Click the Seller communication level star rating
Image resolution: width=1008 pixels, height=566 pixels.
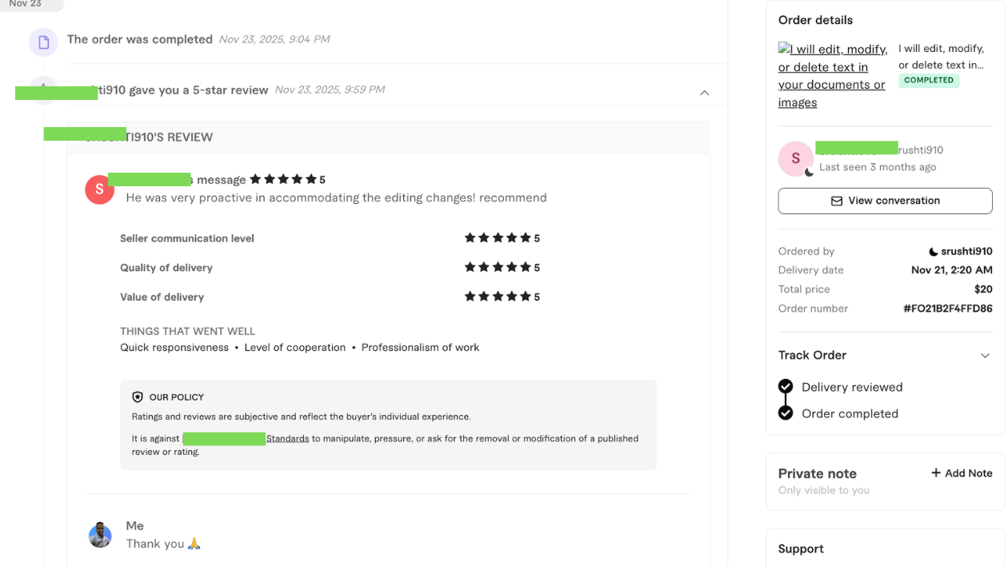498,238
